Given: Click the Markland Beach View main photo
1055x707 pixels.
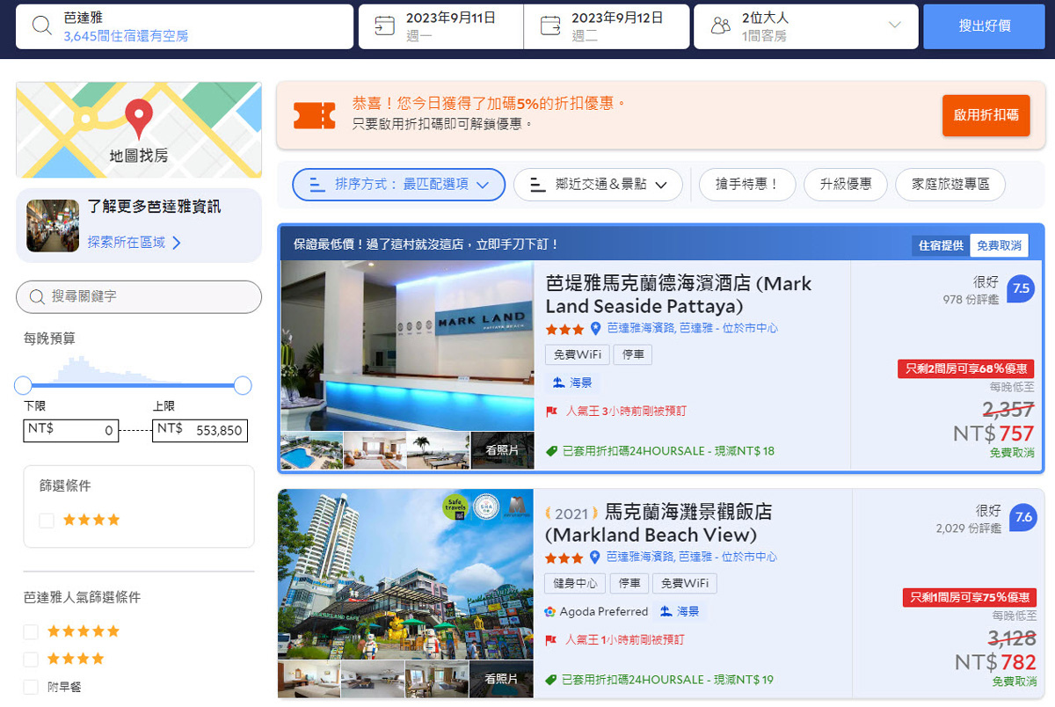Looking at the screenshot, I should point(405,574).
